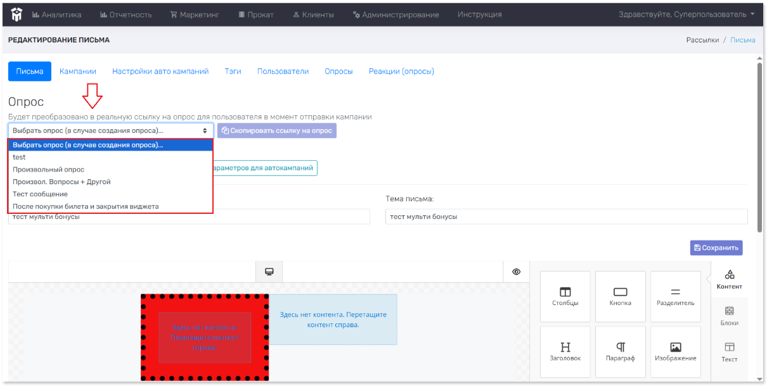The height and width of the screenshot is (386, 767).
Task: Click the Тема письма input field
Action: (x=566, y=216)
